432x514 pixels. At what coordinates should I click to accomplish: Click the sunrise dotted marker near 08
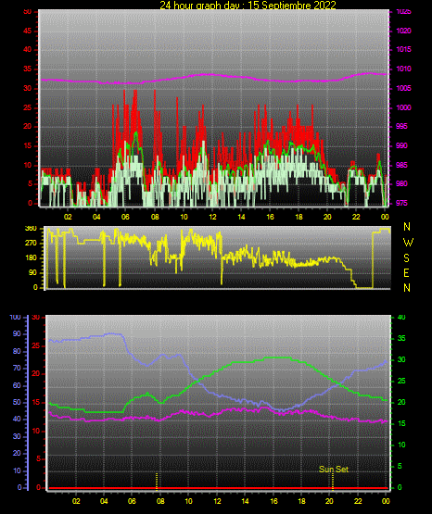(x=157, y=482)
